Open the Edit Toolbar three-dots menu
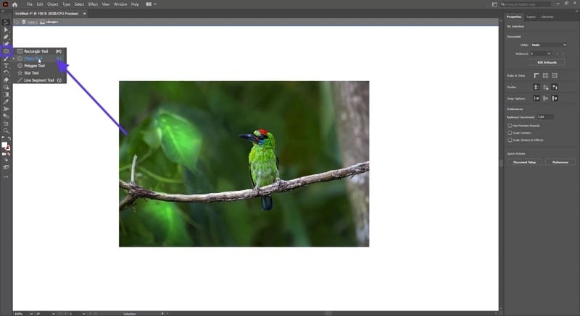This screenshot has width=580, height=316. pos(6,177)
